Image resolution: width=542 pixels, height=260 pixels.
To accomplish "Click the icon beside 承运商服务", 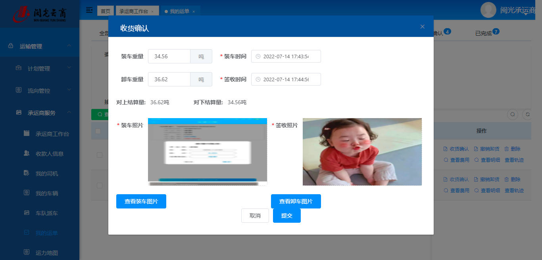I will pos(19,113).
